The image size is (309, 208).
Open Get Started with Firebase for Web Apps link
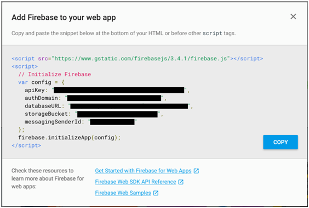143,171
